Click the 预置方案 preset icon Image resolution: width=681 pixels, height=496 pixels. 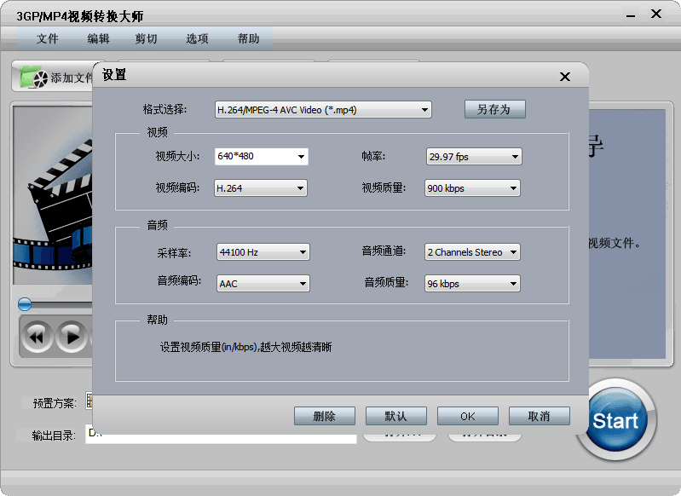[x=89, y=401]
